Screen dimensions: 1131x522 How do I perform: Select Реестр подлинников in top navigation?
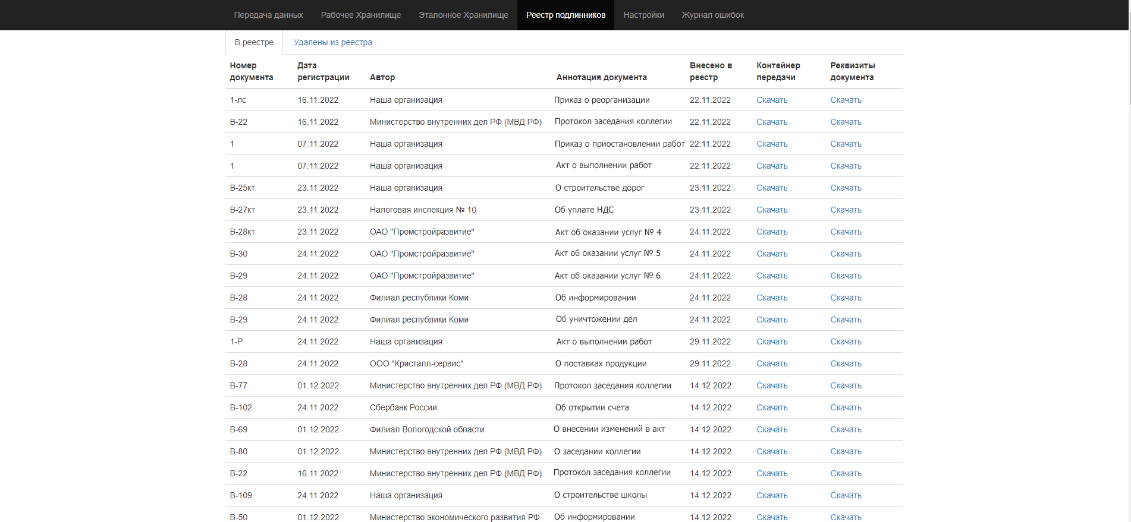click(x=565, y=15)
